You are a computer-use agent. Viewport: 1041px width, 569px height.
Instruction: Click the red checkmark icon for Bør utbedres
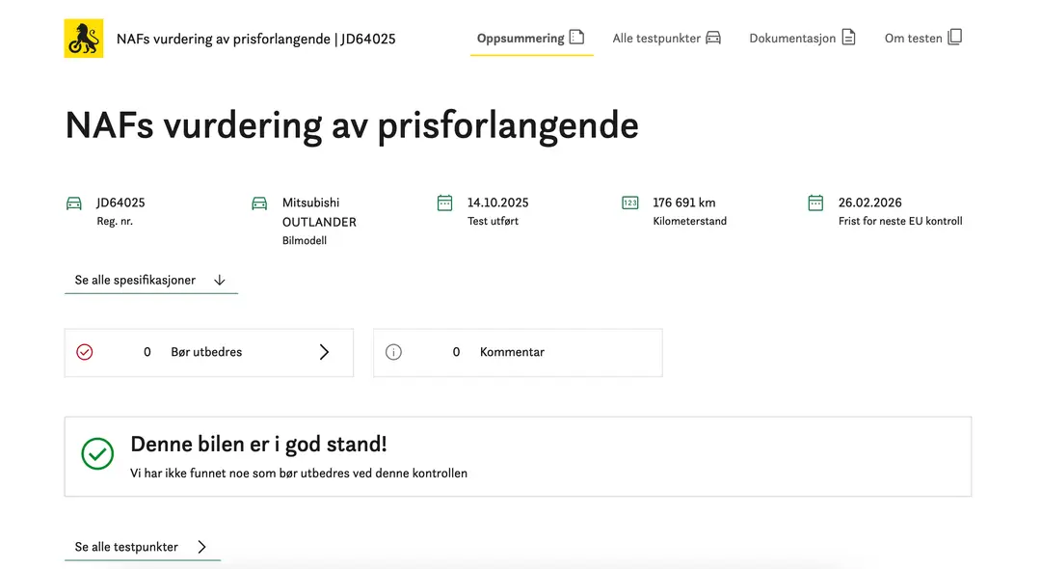click(x=85, y=352)
